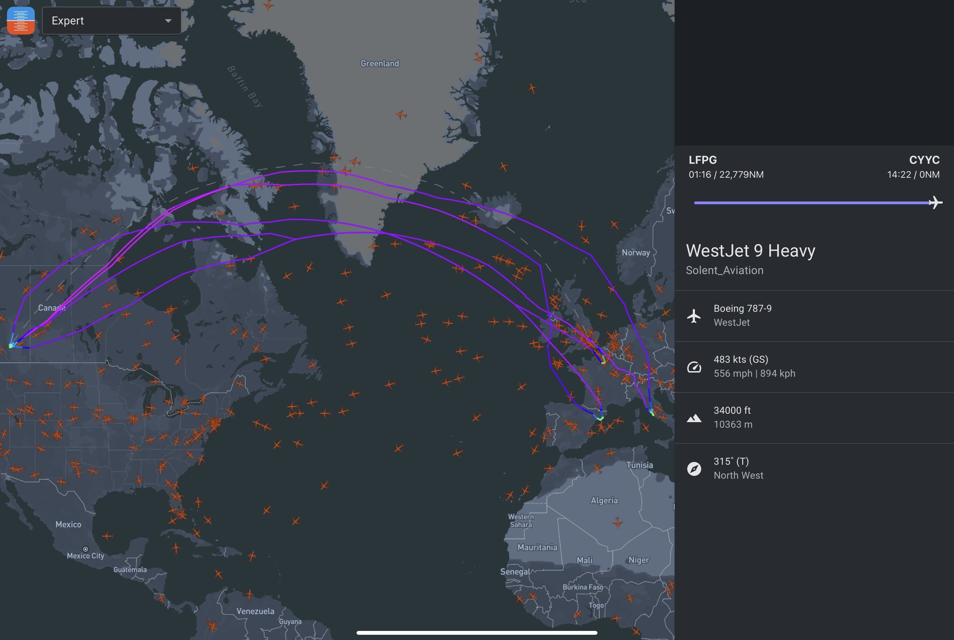Click the altitude mountain icon
The image size is (954, 640).
[694, 418]
